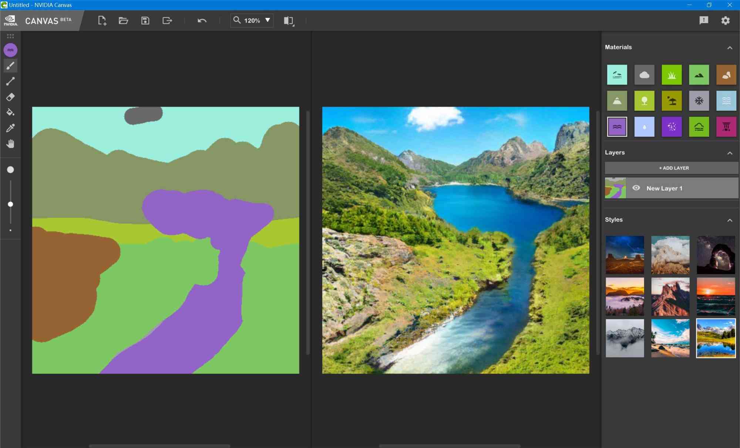Toggle visibility of New Layer 1
740x448 pixels.
click(x=637, y=188)
